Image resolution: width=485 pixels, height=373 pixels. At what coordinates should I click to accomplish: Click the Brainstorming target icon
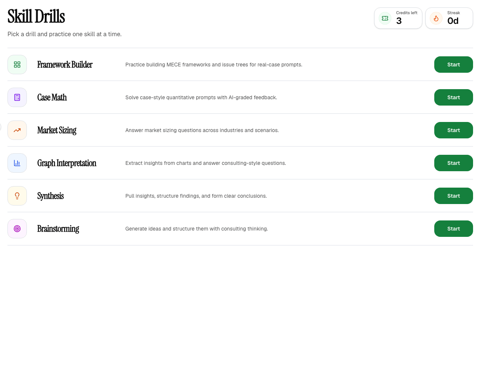[x=17, y=229]
